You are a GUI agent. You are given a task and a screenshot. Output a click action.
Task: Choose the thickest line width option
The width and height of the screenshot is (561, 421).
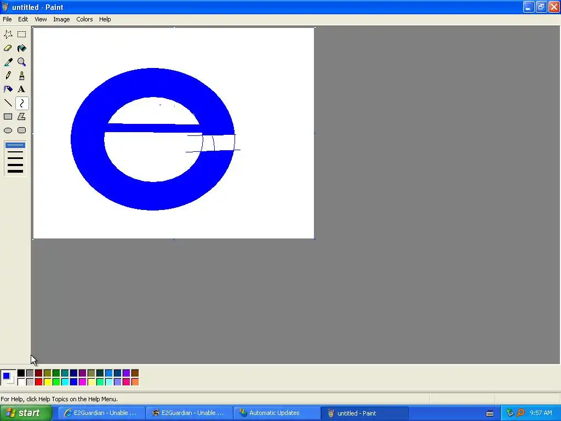click(15, 171)
